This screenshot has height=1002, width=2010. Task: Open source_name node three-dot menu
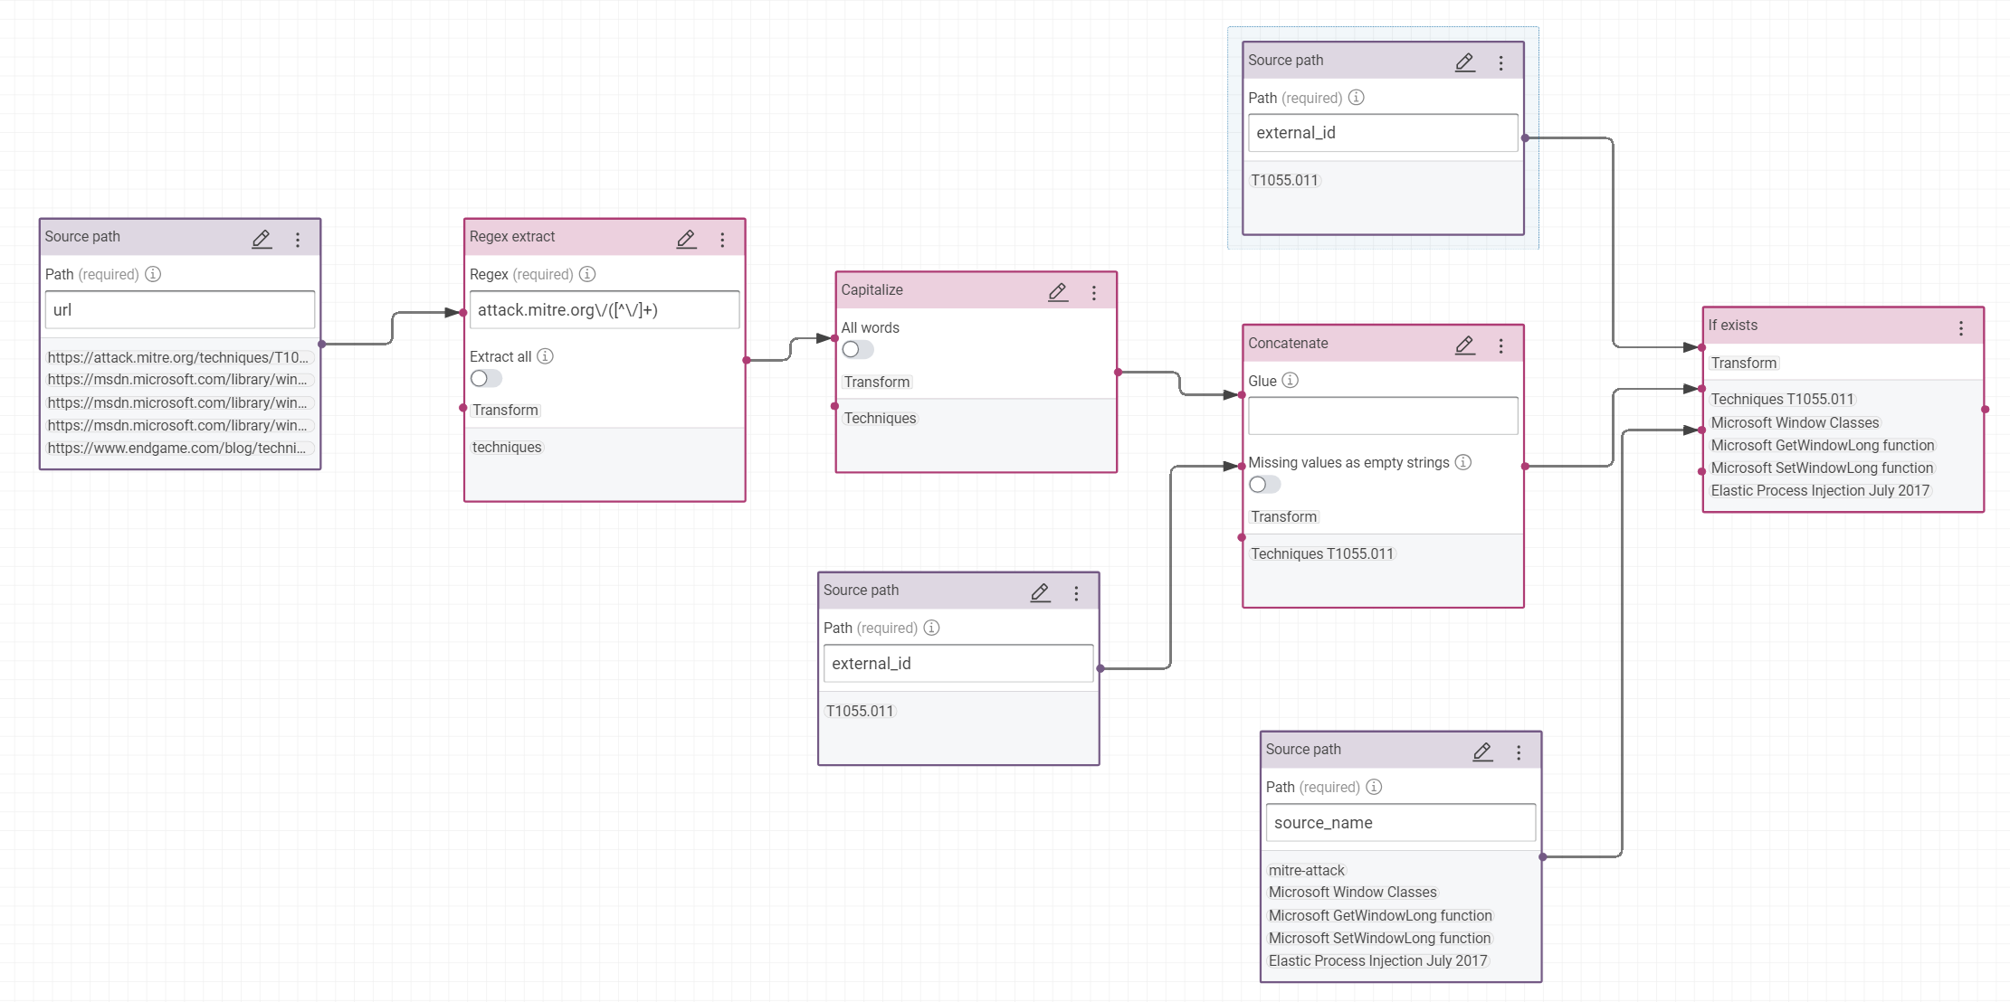[1518, 752]
